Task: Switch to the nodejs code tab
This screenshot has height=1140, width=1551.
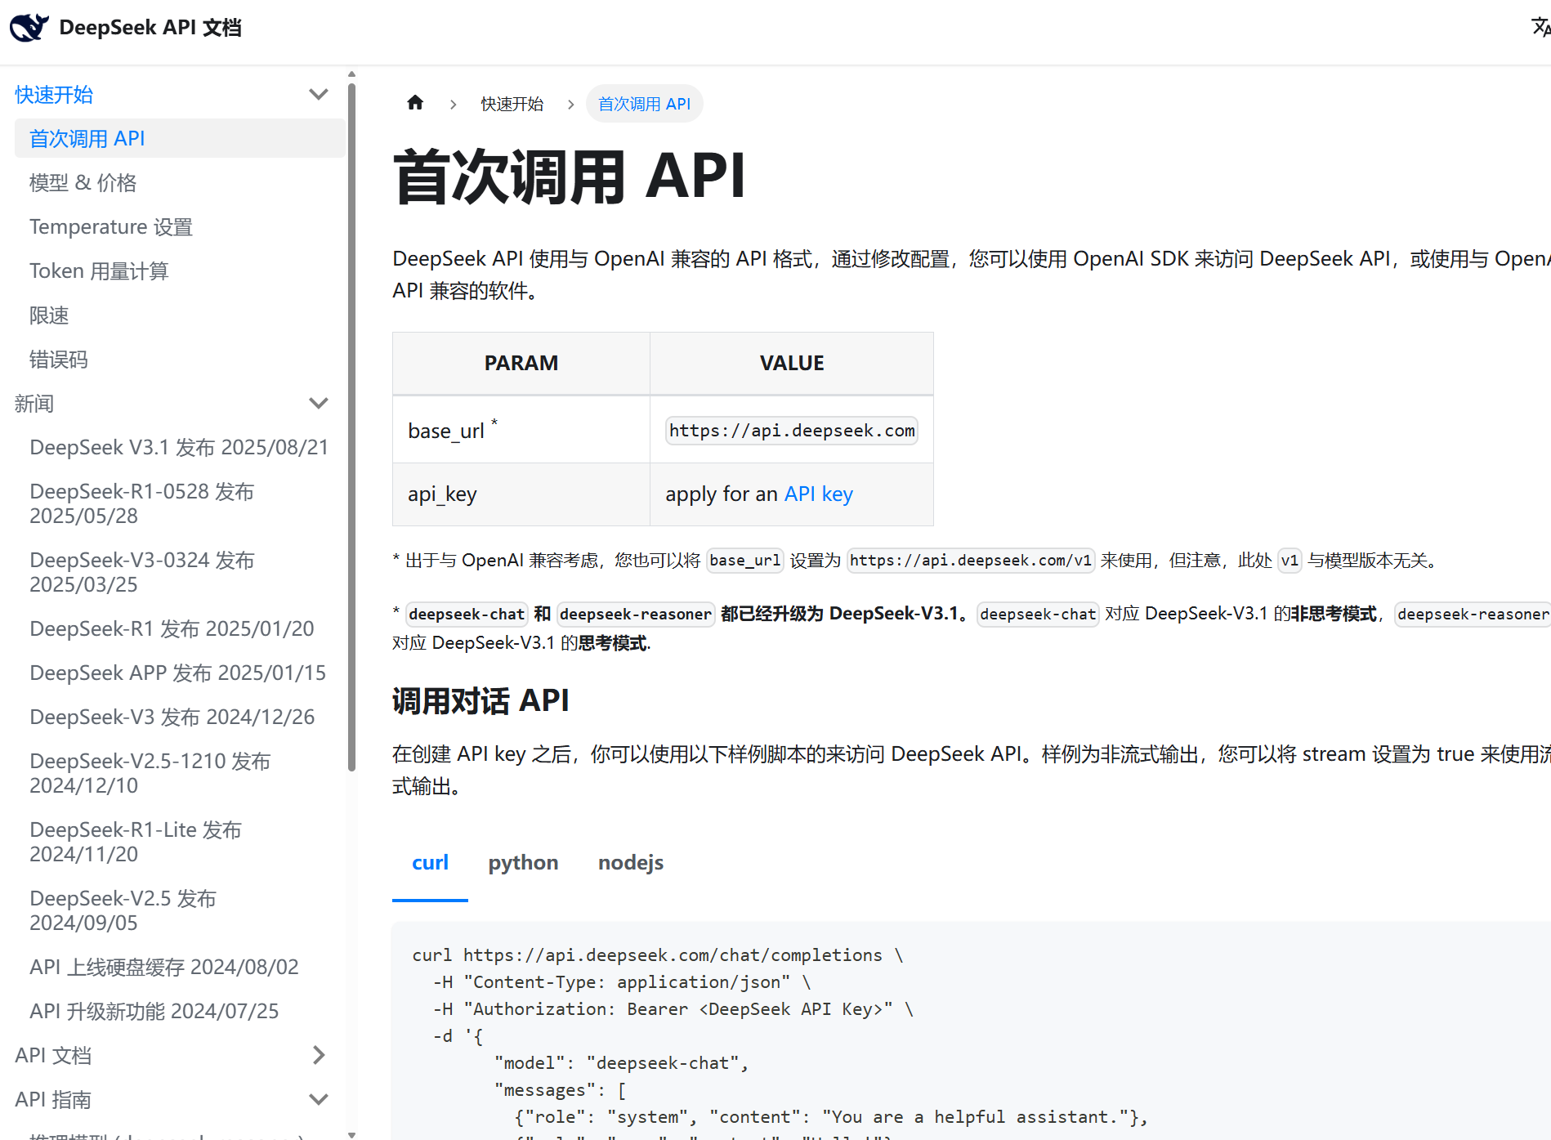Action: (x=630, y=863)
